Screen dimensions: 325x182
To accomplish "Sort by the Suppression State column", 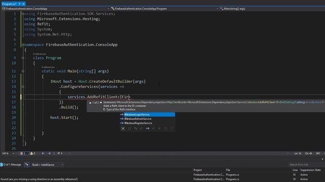I will point(310,170).
